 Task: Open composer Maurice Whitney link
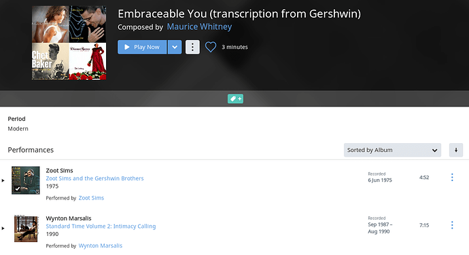tap(199, 26)
